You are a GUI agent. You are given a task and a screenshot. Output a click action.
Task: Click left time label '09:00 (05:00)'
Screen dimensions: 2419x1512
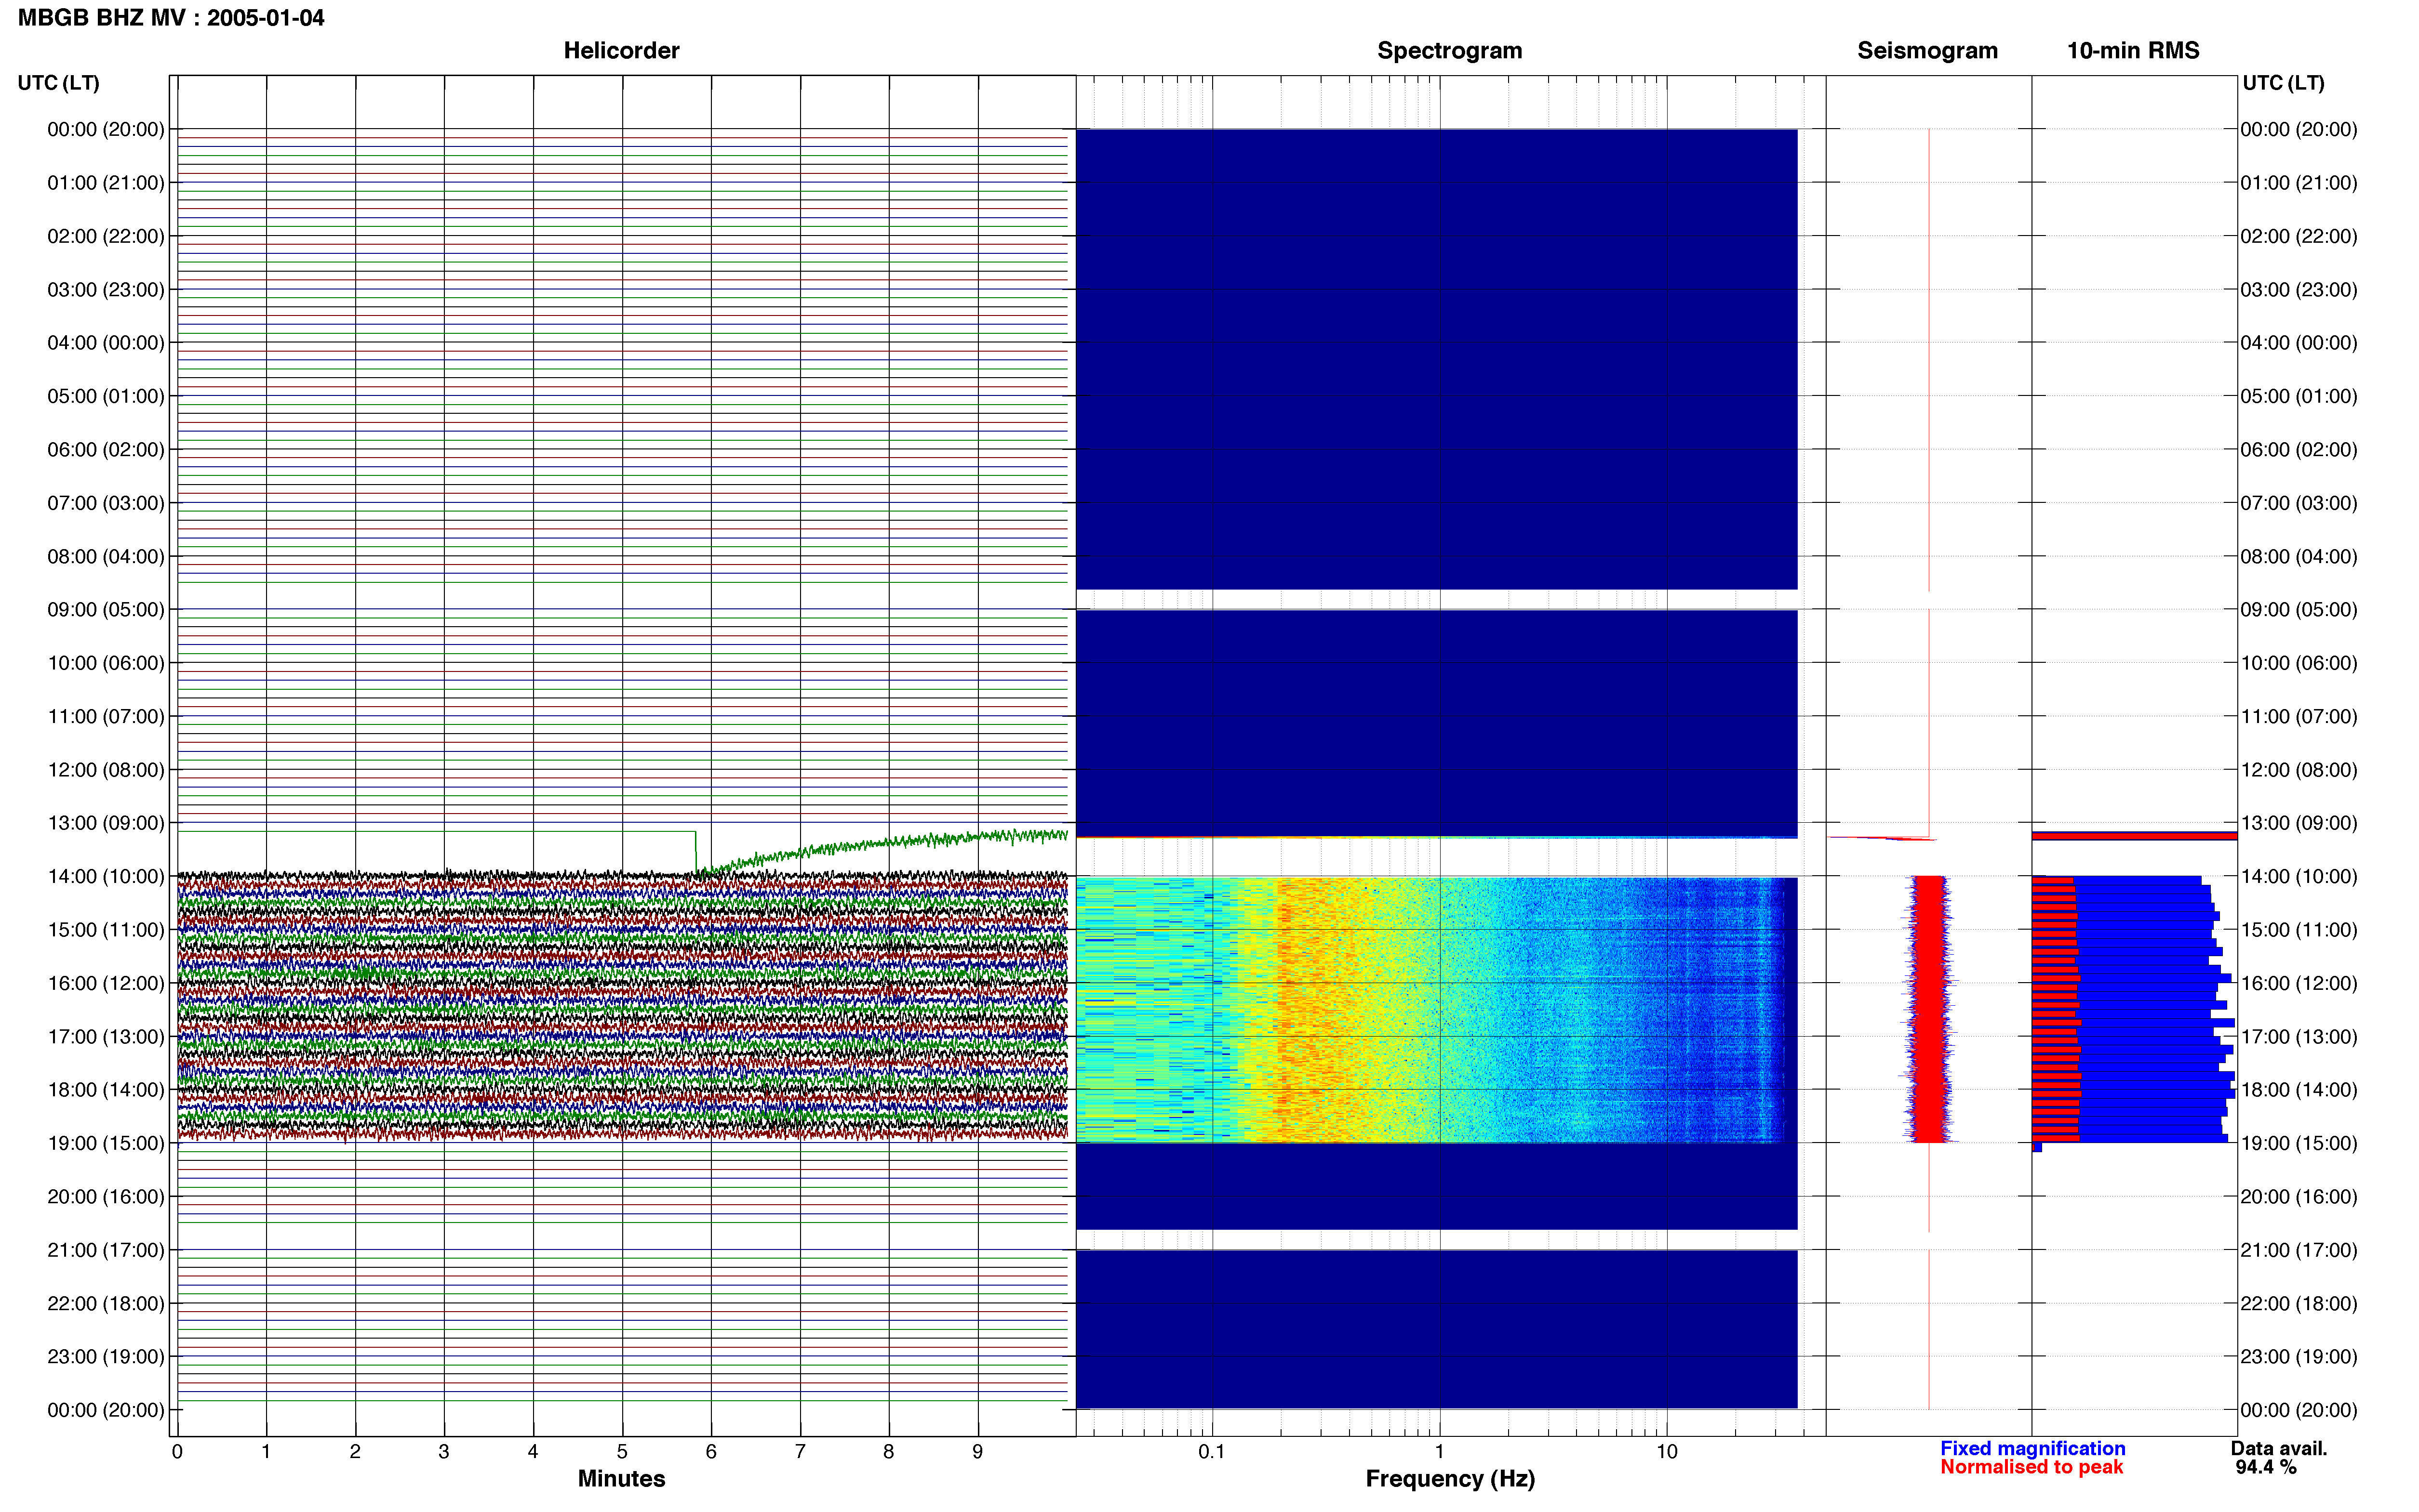point(106,610)
